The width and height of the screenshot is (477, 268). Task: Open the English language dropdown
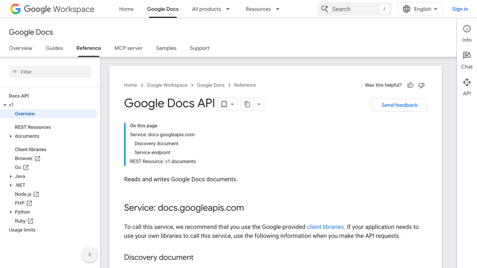point(420,9)
